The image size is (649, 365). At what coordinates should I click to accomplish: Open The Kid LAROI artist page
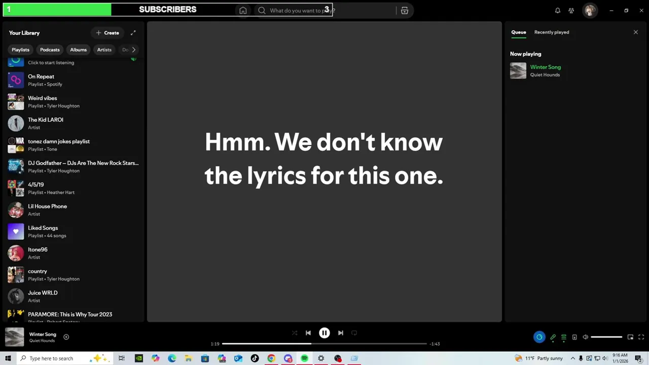[74, 123]
